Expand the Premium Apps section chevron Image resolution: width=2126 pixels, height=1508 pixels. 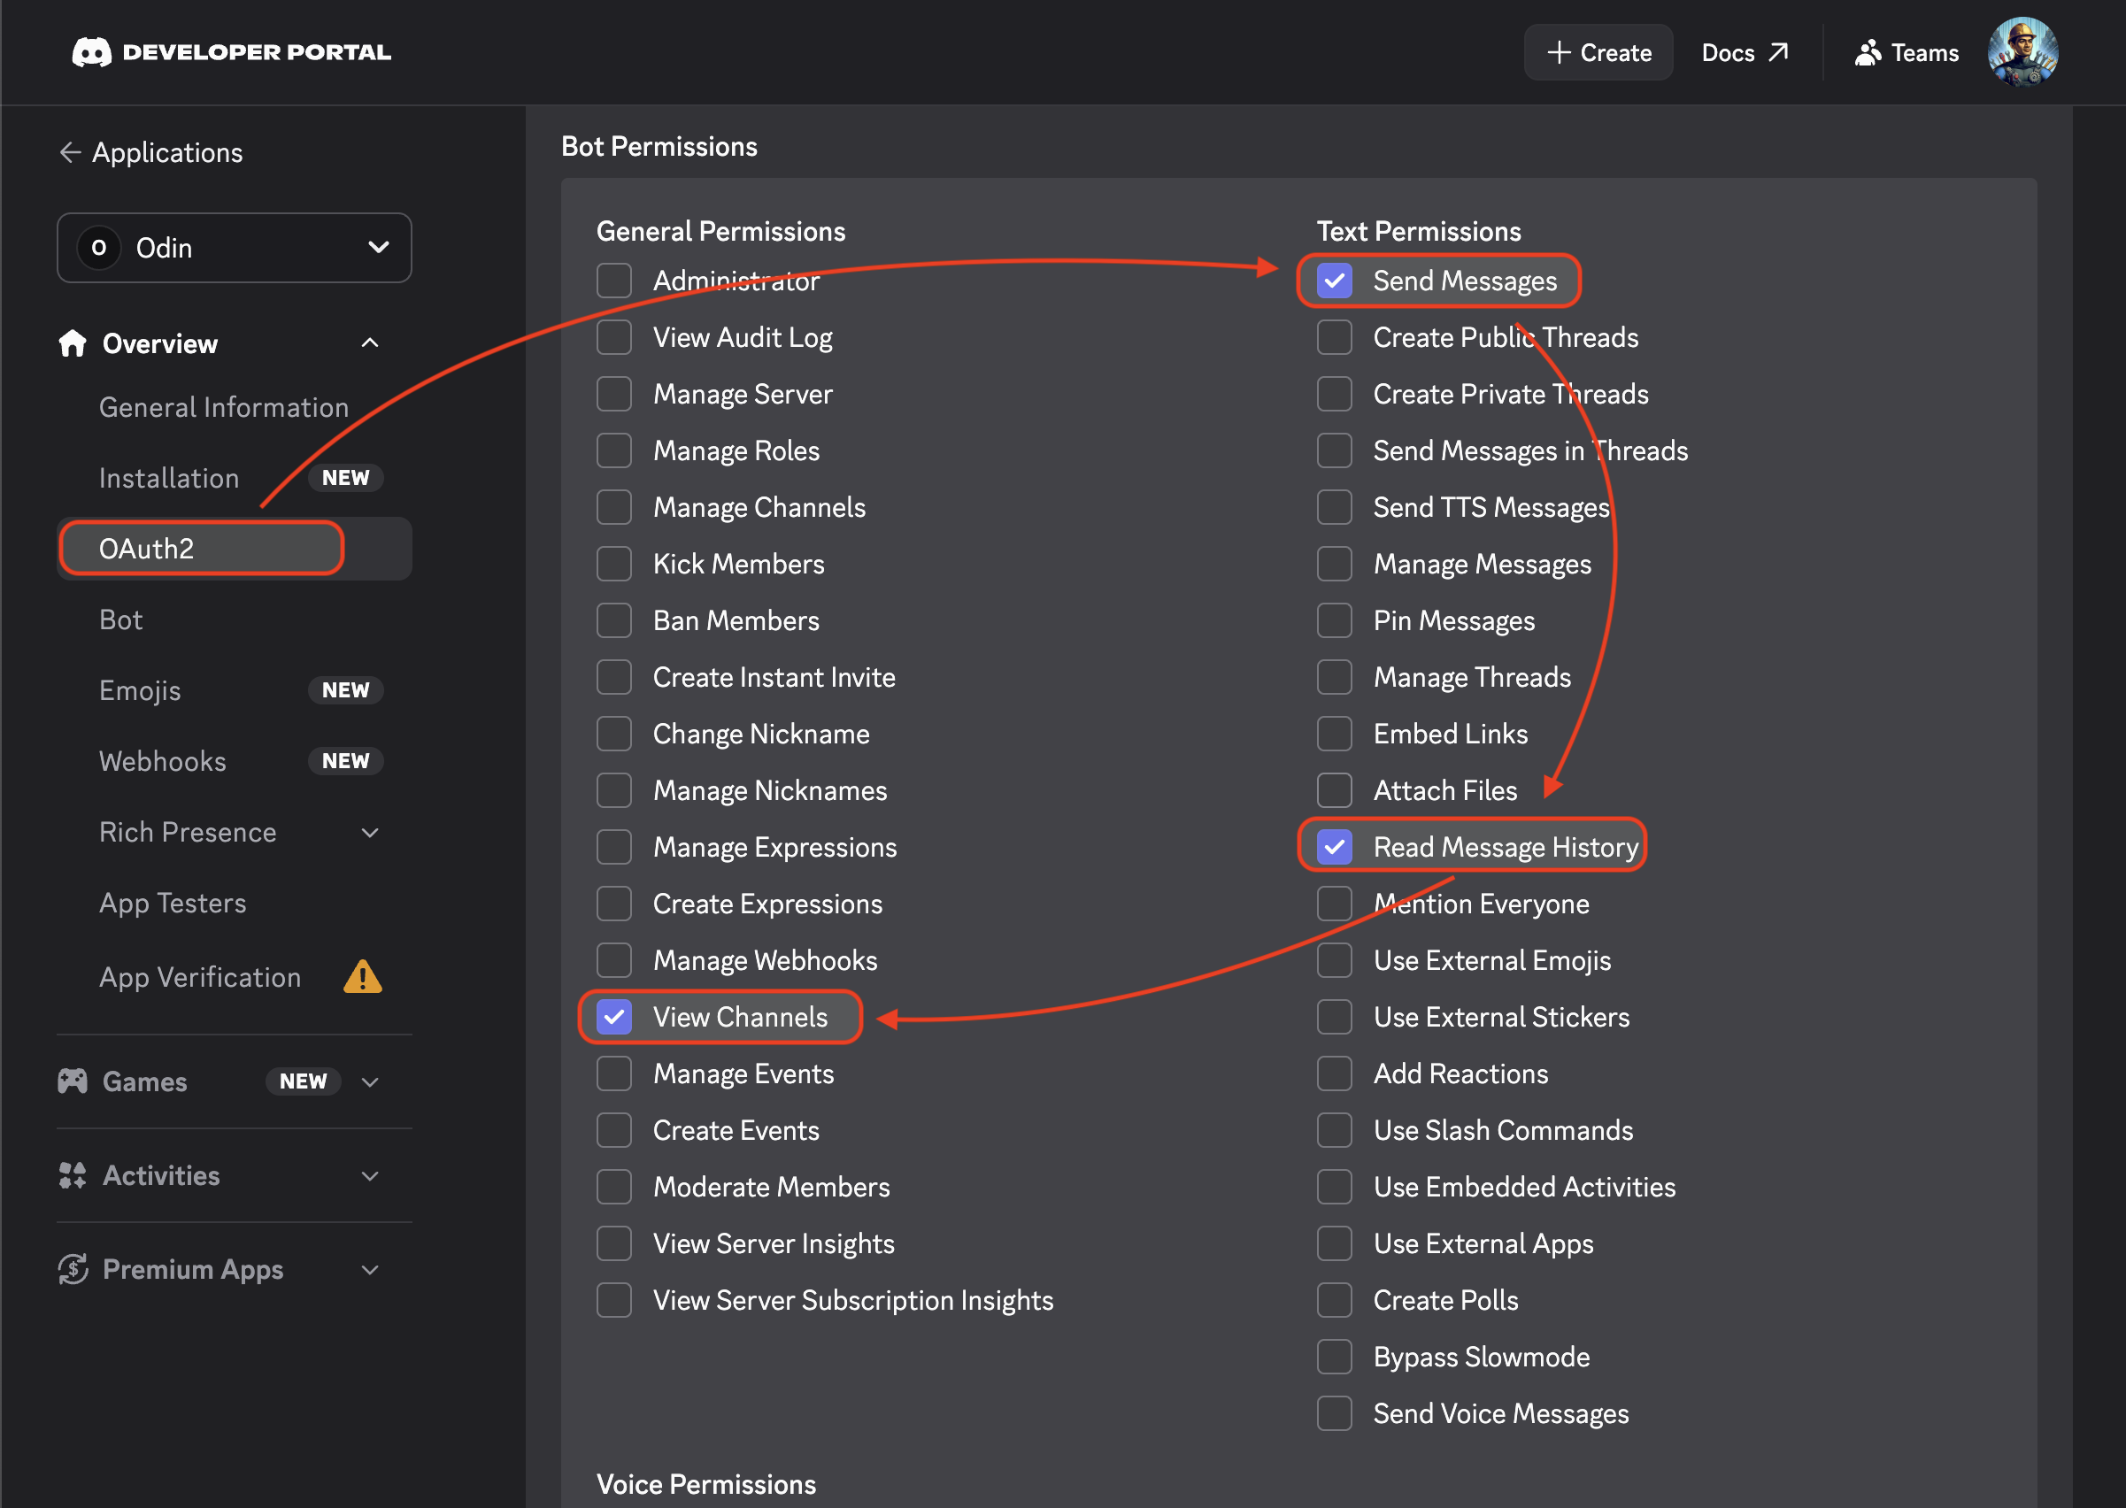coord(370,1269)
